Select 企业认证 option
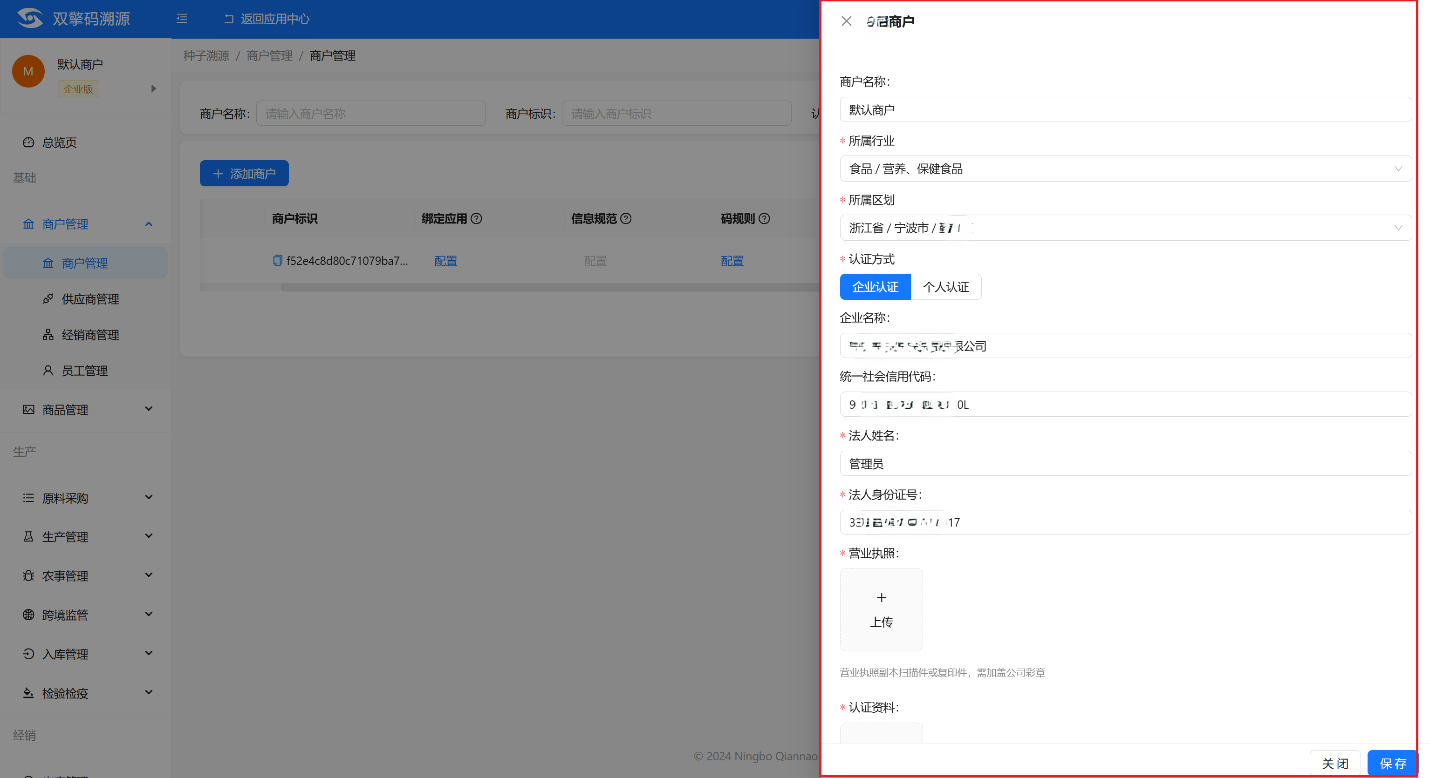Image resolution: width=1430 pixels, height=778 pixels. (875, 287)
